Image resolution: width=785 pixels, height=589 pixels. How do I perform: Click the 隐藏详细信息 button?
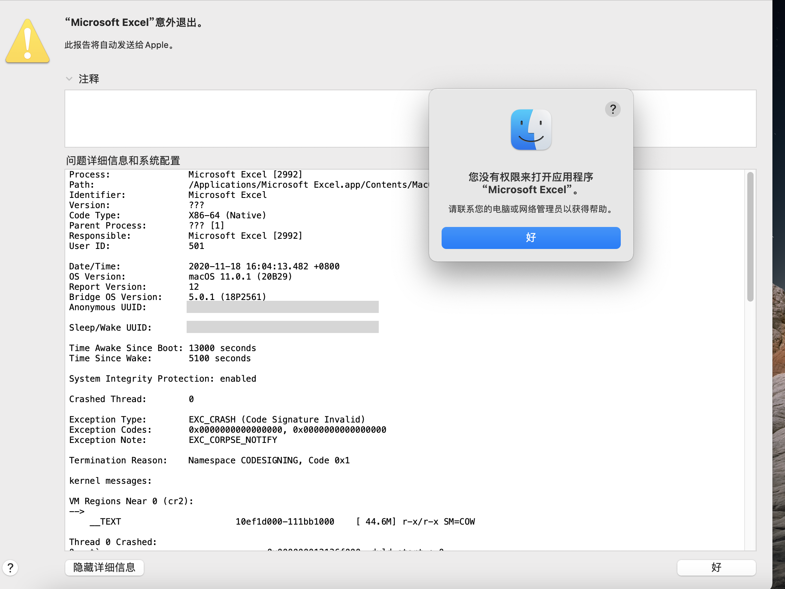(105, 567)
